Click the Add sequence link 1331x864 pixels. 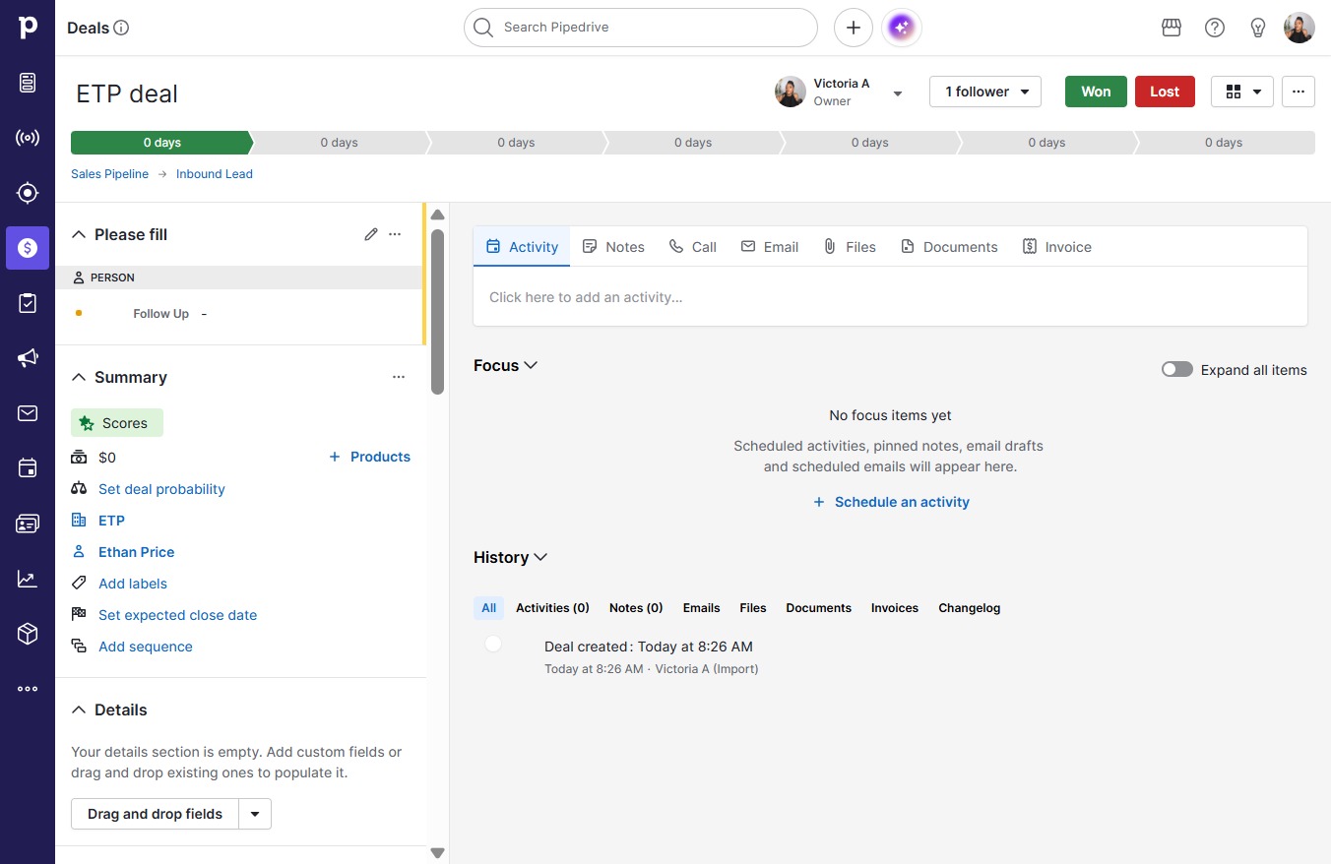click(x=146, y=647)
